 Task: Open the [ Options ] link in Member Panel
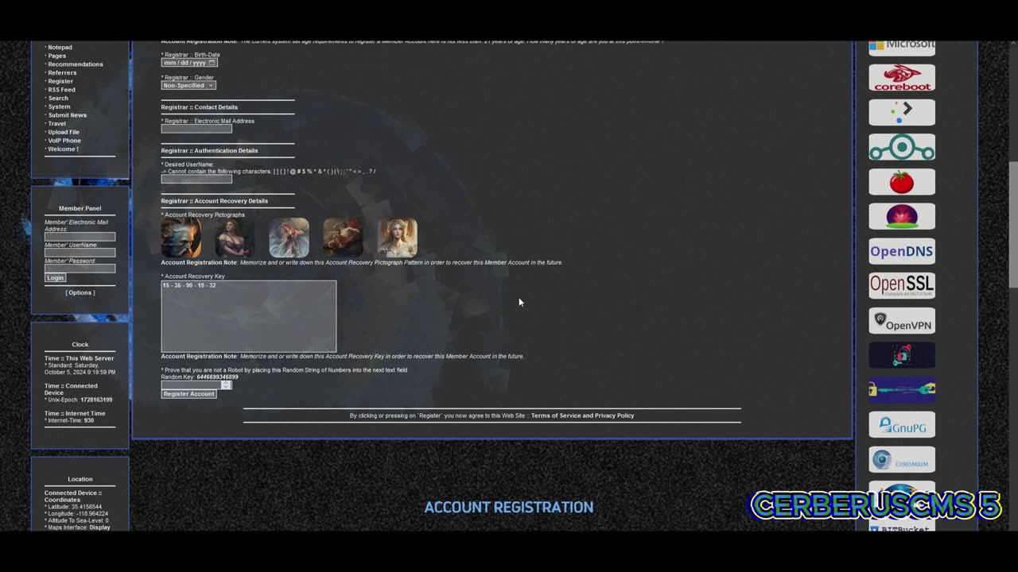[80, 292]
